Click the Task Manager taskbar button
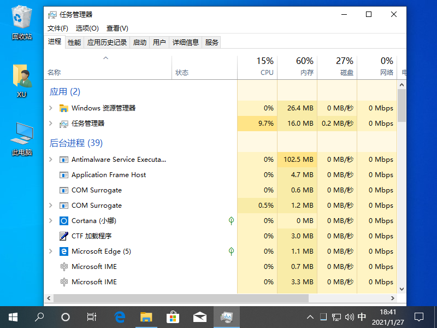437x328 pixels. (227, 317)
